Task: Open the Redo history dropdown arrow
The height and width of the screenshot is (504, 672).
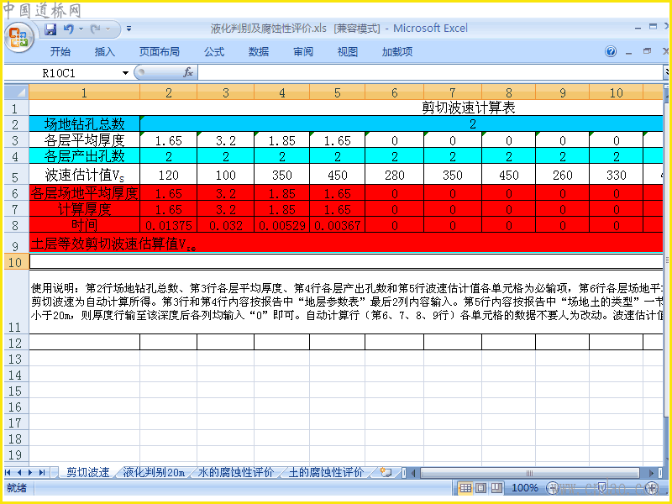Action: (x=108, y=29)
